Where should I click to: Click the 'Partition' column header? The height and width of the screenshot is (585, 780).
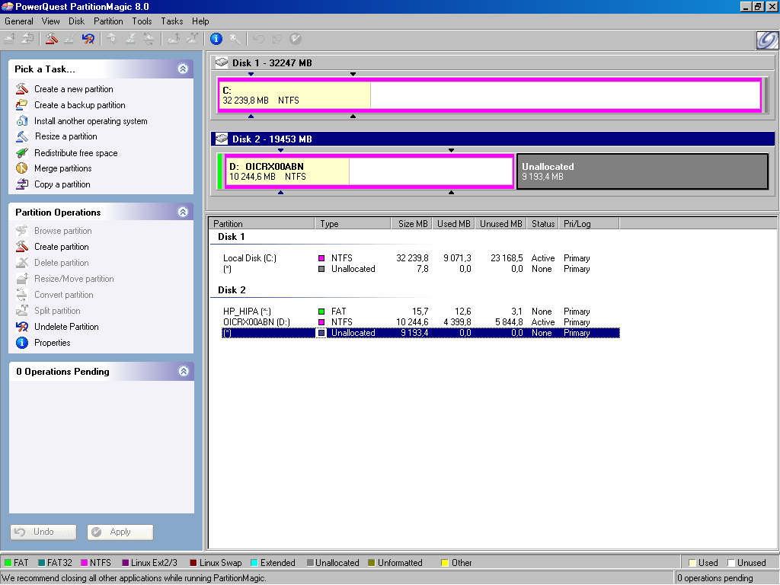click(262, 224)
